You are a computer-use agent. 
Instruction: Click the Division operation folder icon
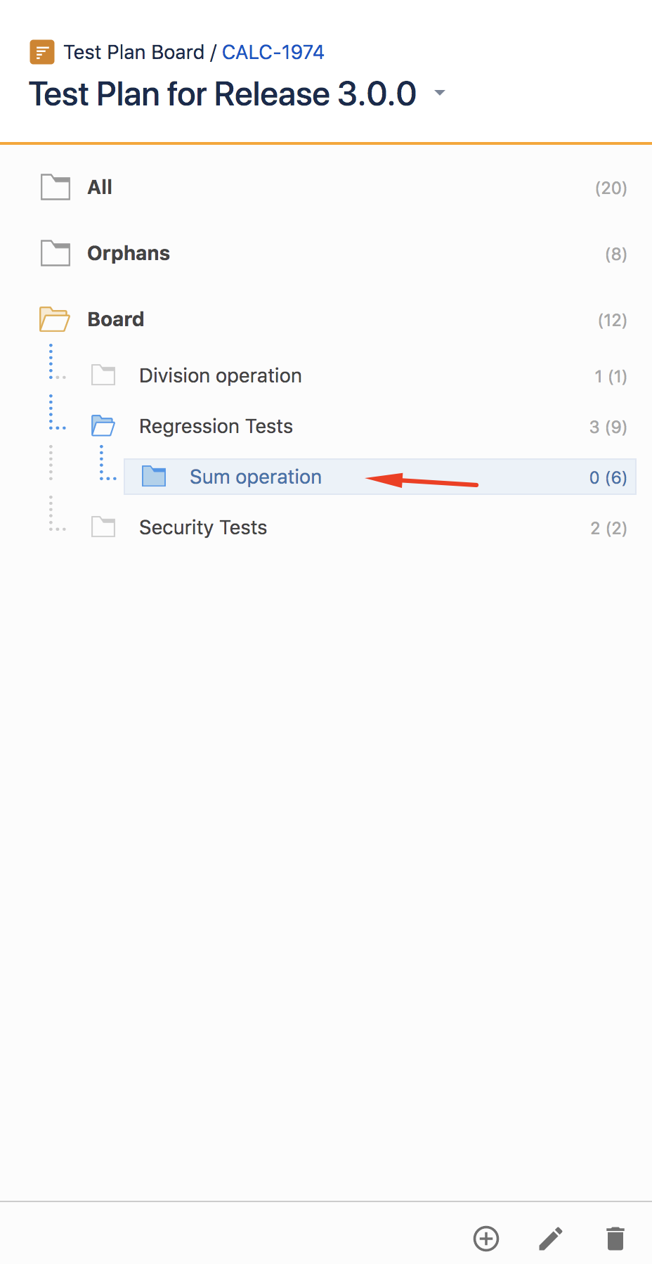(x=103, y=375)
